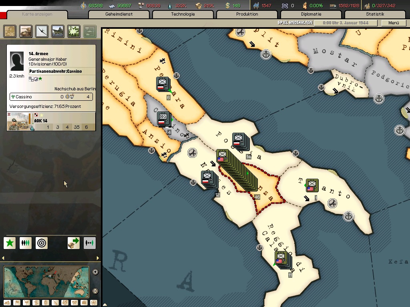Open the Statistik tab
Screen dimensions: 410x307
click(x=375, y=14)
